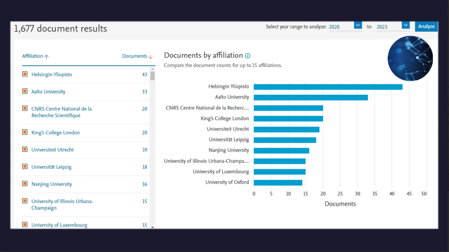Viewport: 449px width, 252px height.
Task: Click the Helsingin Yliopisto chart bar
Action: pos(328,87)
